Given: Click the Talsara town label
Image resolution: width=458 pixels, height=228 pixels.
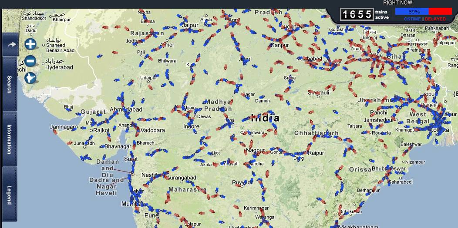Looking at the screenshot, I should point(354,126).
